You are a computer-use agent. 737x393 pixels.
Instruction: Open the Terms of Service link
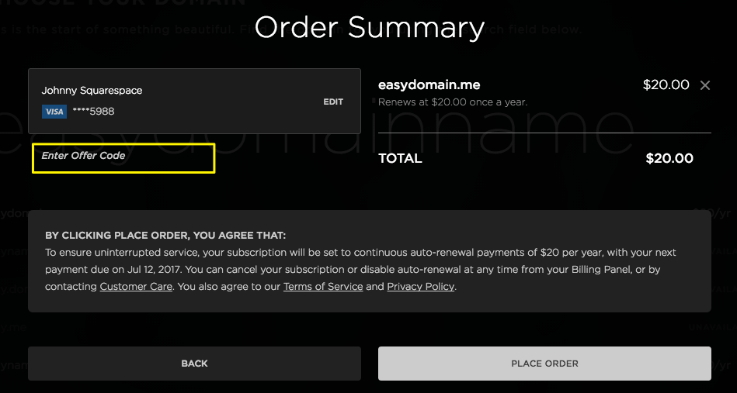click(x=323, y=287)
